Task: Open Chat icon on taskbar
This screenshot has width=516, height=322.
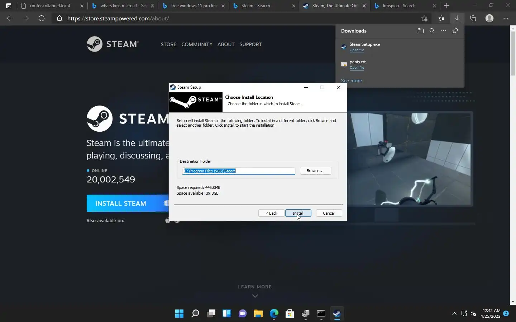Action: pyautogui.click(x=242, y=314)
